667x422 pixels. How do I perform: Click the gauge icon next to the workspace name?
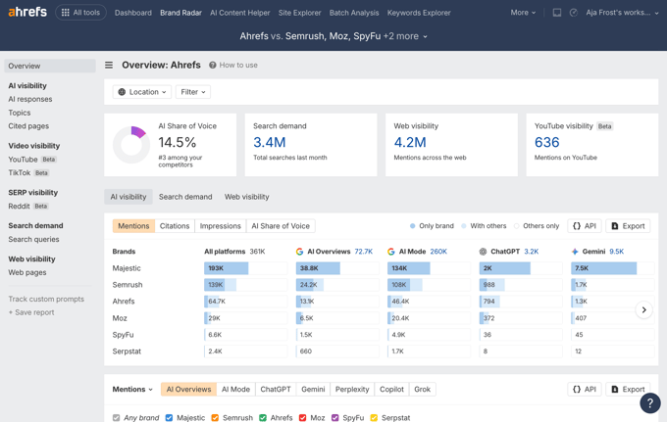574,13
